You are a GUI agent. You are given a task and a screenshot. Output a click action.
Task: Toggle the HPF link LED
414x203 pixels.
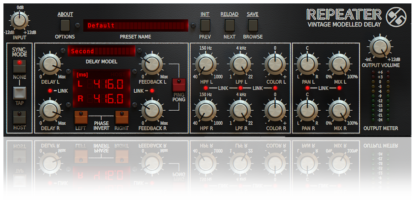[x=206, y=88]
